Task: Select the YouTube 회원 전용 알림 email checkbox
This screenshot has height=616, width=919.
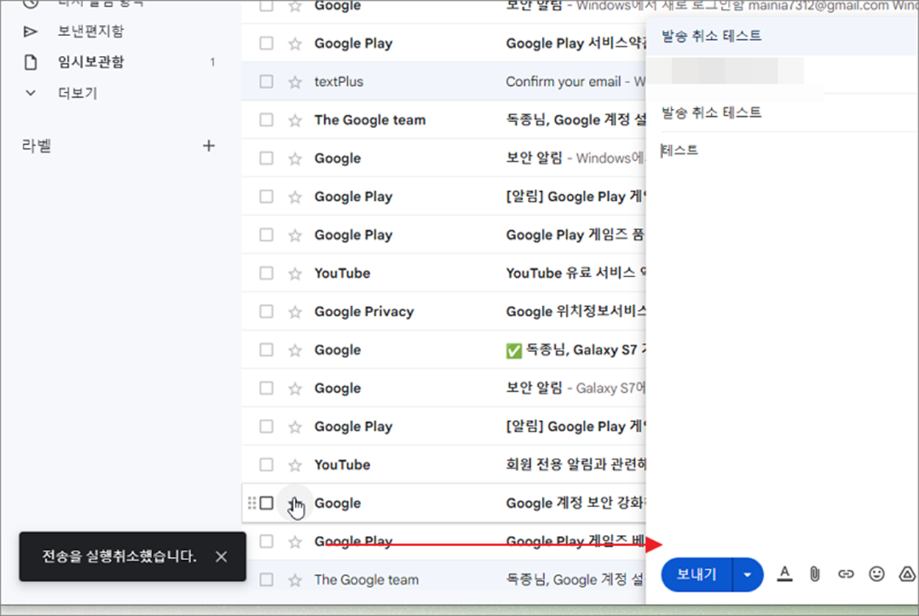Action: [x=266, y=465]
